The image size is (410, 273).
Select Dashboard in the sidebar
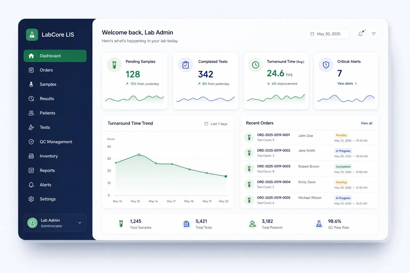coord(55,56)
